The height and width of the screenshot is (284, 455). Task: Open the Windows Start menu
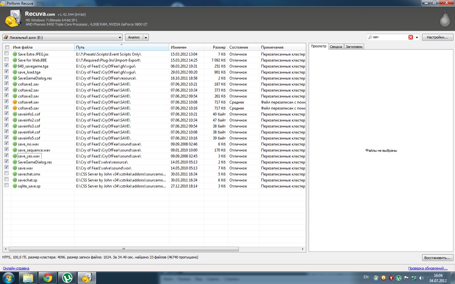coord(9,278)
